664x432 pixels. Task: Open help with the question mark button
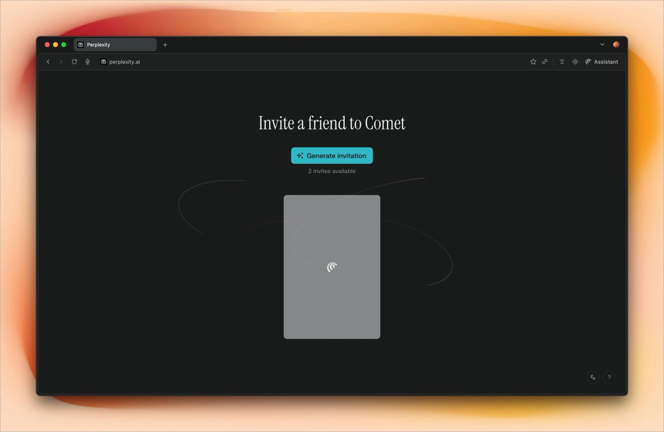tap(609, 377)
